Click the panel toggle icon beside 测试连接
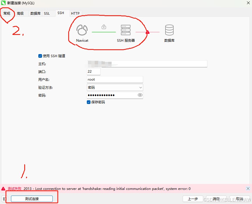The width and height of the screenshot is (252, 204). (5, 199)
